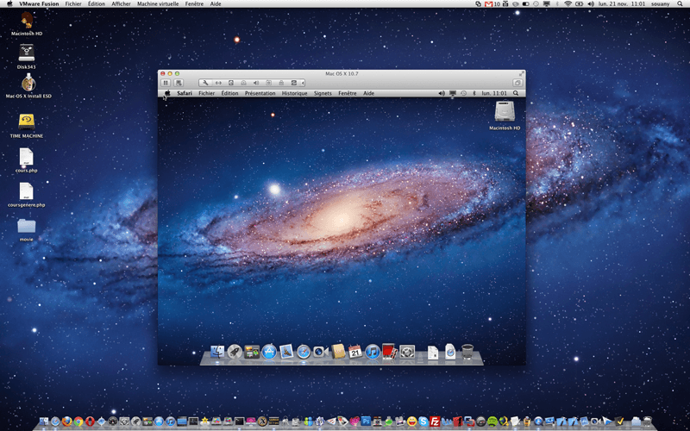Open guest Signets menu
The height and width of the screenshot is (431, 690).
click(323, 93)
